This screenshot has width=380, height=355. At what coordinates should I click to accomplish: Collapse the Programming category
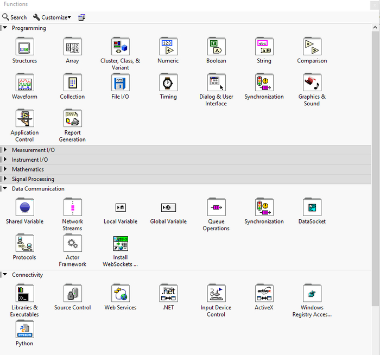[5, 28]
